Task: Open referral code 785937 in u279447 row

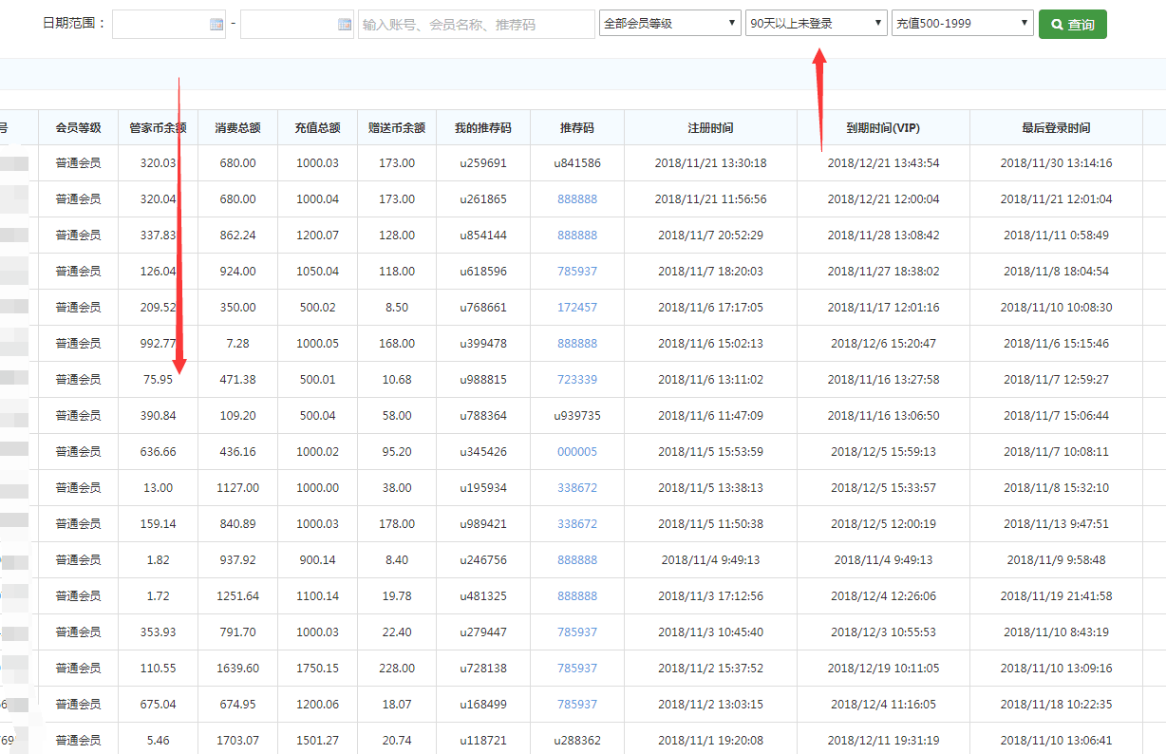Action: [577, 632]
